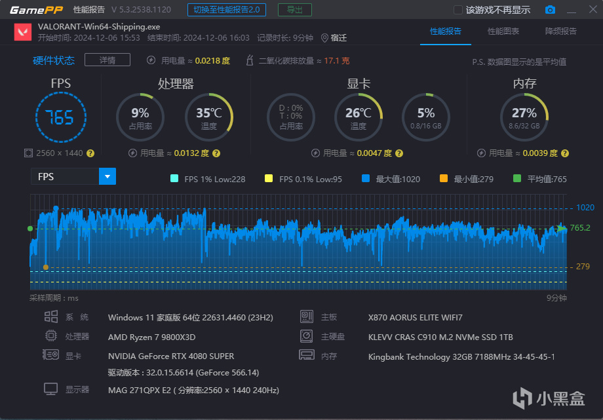Click the green average arrow at chart end

(x=562, y=229)
